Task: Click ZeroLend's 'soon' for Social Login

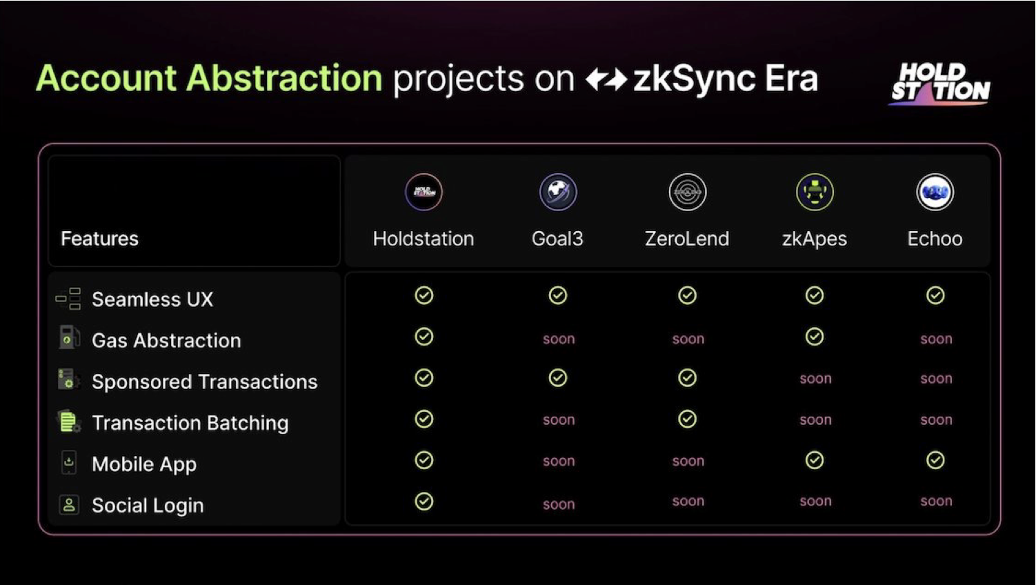Action: click(688, 502)
